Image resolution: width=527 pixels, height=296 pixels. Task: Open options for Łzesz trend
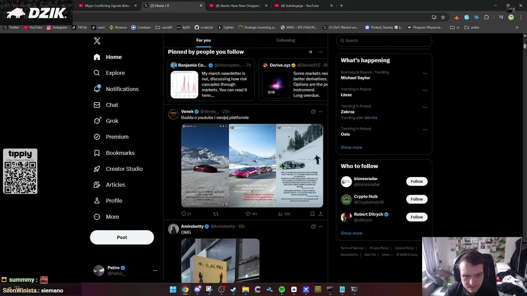pyautogui.click(x=425, y=90)
